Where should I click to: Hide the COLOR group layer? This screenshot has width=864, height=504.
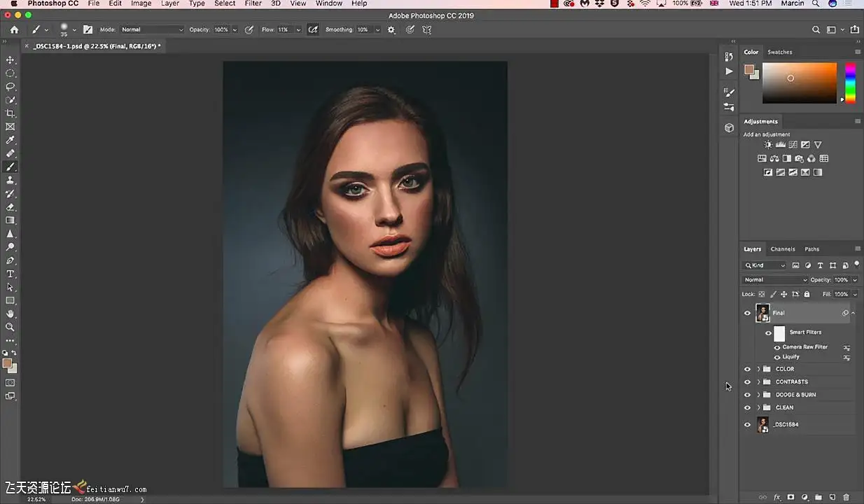[747, 369]
